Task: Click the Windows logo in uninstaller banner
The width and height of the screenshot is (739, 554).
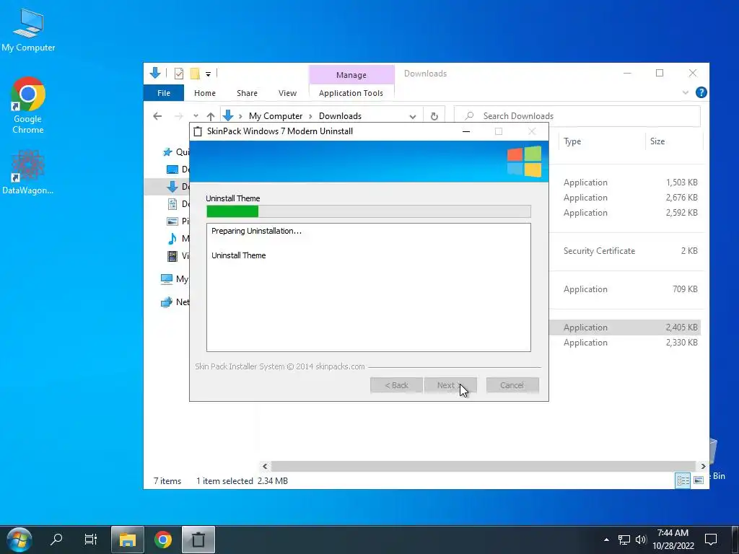Action: tap(524, 161)
